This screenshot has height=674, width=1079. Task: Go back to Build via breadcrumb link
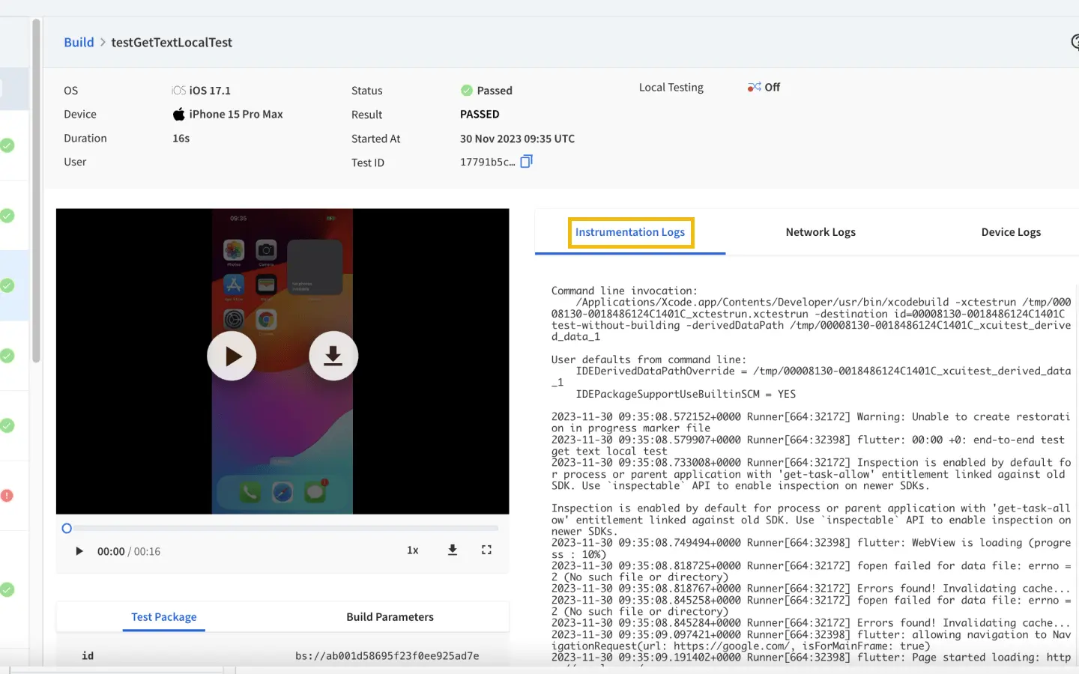(x=79, y=43)
